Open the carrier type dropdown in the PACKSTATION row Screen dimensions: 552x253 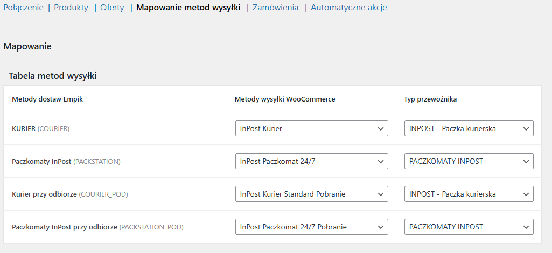(469, 161)
